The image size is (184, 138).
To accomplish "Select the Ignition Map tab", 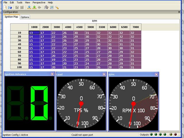I will (11, 17).
